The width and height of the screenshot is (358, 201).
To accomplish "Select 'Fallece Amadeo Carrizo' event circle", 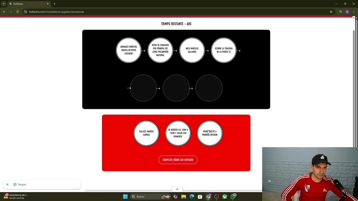I will 146,133.
